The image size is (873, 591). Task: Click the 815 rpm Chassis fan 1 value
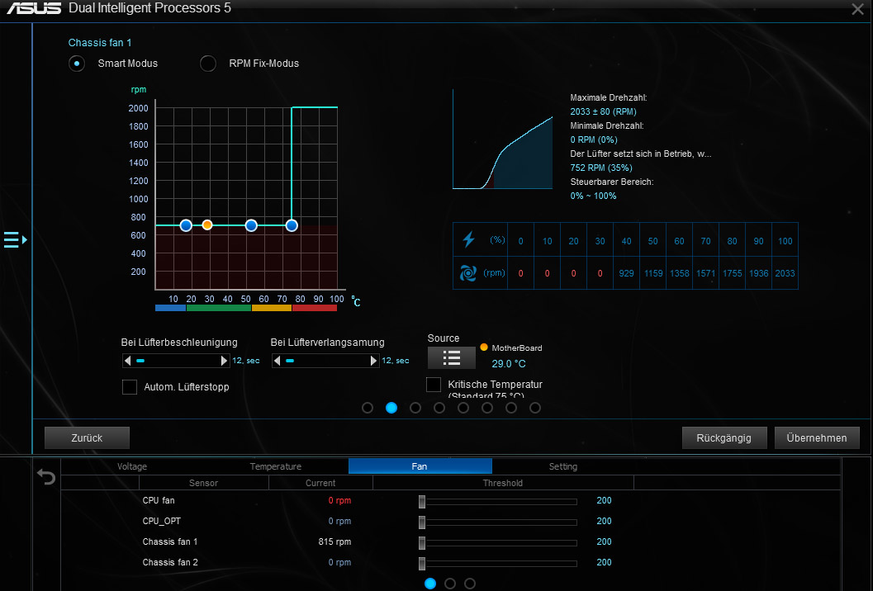(334, 541)
